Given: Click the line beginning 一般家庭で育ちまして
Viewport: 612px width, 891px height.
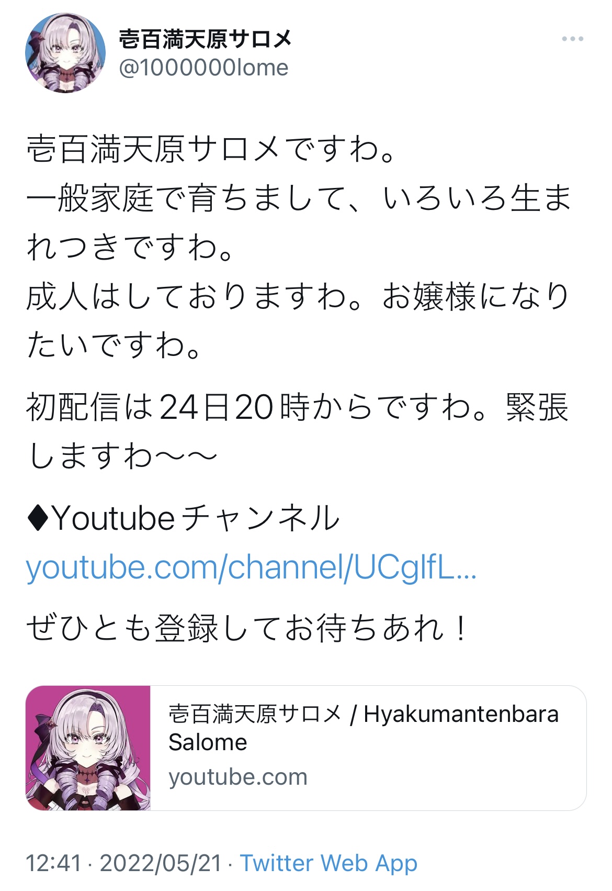Looking at the screenshot, I should (x=299, y=199).
